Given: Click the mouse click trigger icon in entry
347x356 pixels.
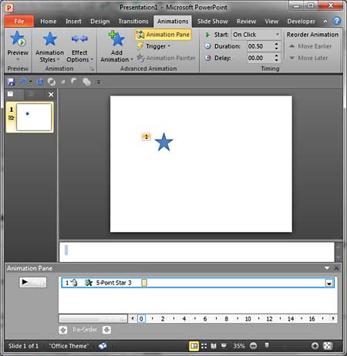Looking at the screenshot, I should 74,283.
